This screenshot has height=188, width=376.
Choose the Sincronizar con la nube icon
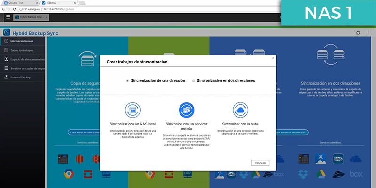tap(240, 110)
